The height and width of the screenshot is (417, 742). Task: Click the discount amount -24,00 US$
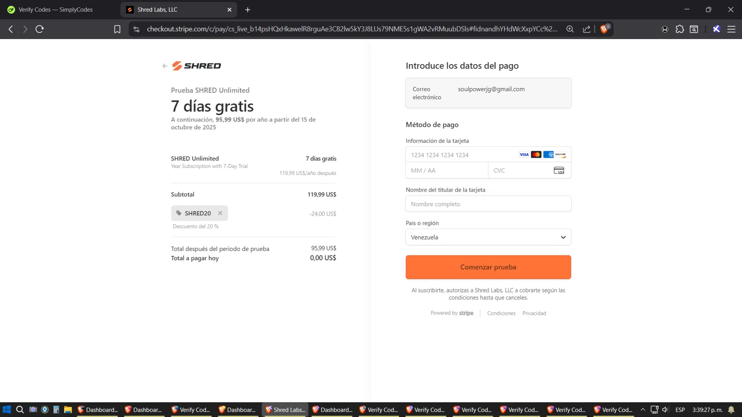point(323,213)
